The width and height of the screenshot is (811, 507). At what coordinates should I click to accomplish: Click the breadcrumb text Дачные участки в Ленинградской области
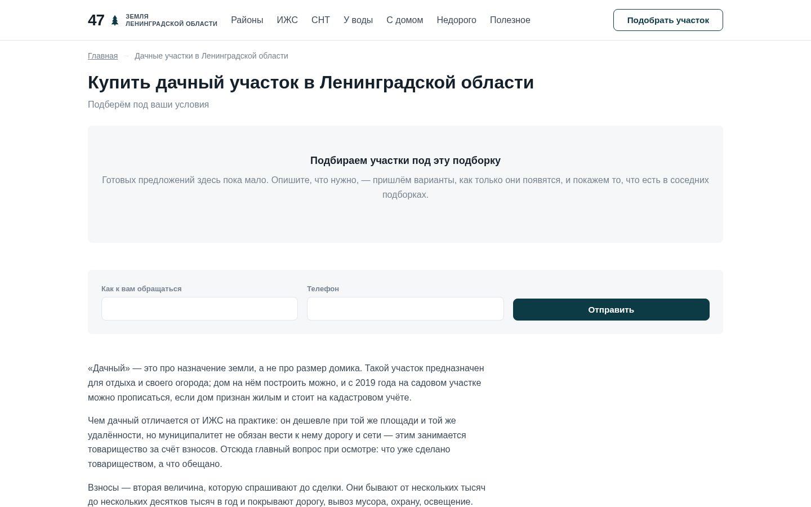click(211, 56)
